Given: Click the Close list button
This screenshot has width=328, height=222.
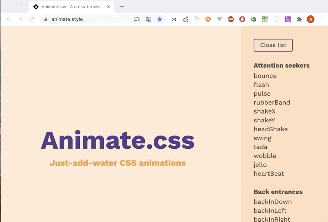Looking at the screenshot, I should pyautogui.click(x=273, y=45).
